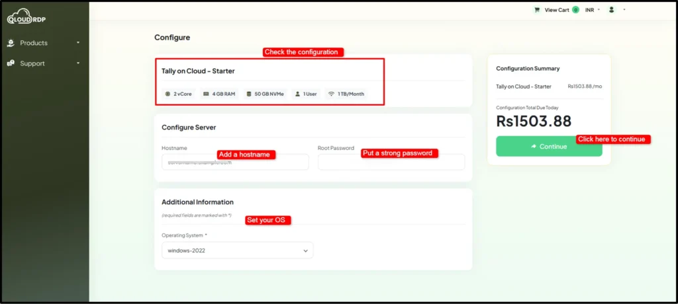Click the Products sidebar icon
The width and height of the screenshot is (678, 304).
tap(11, 43)
